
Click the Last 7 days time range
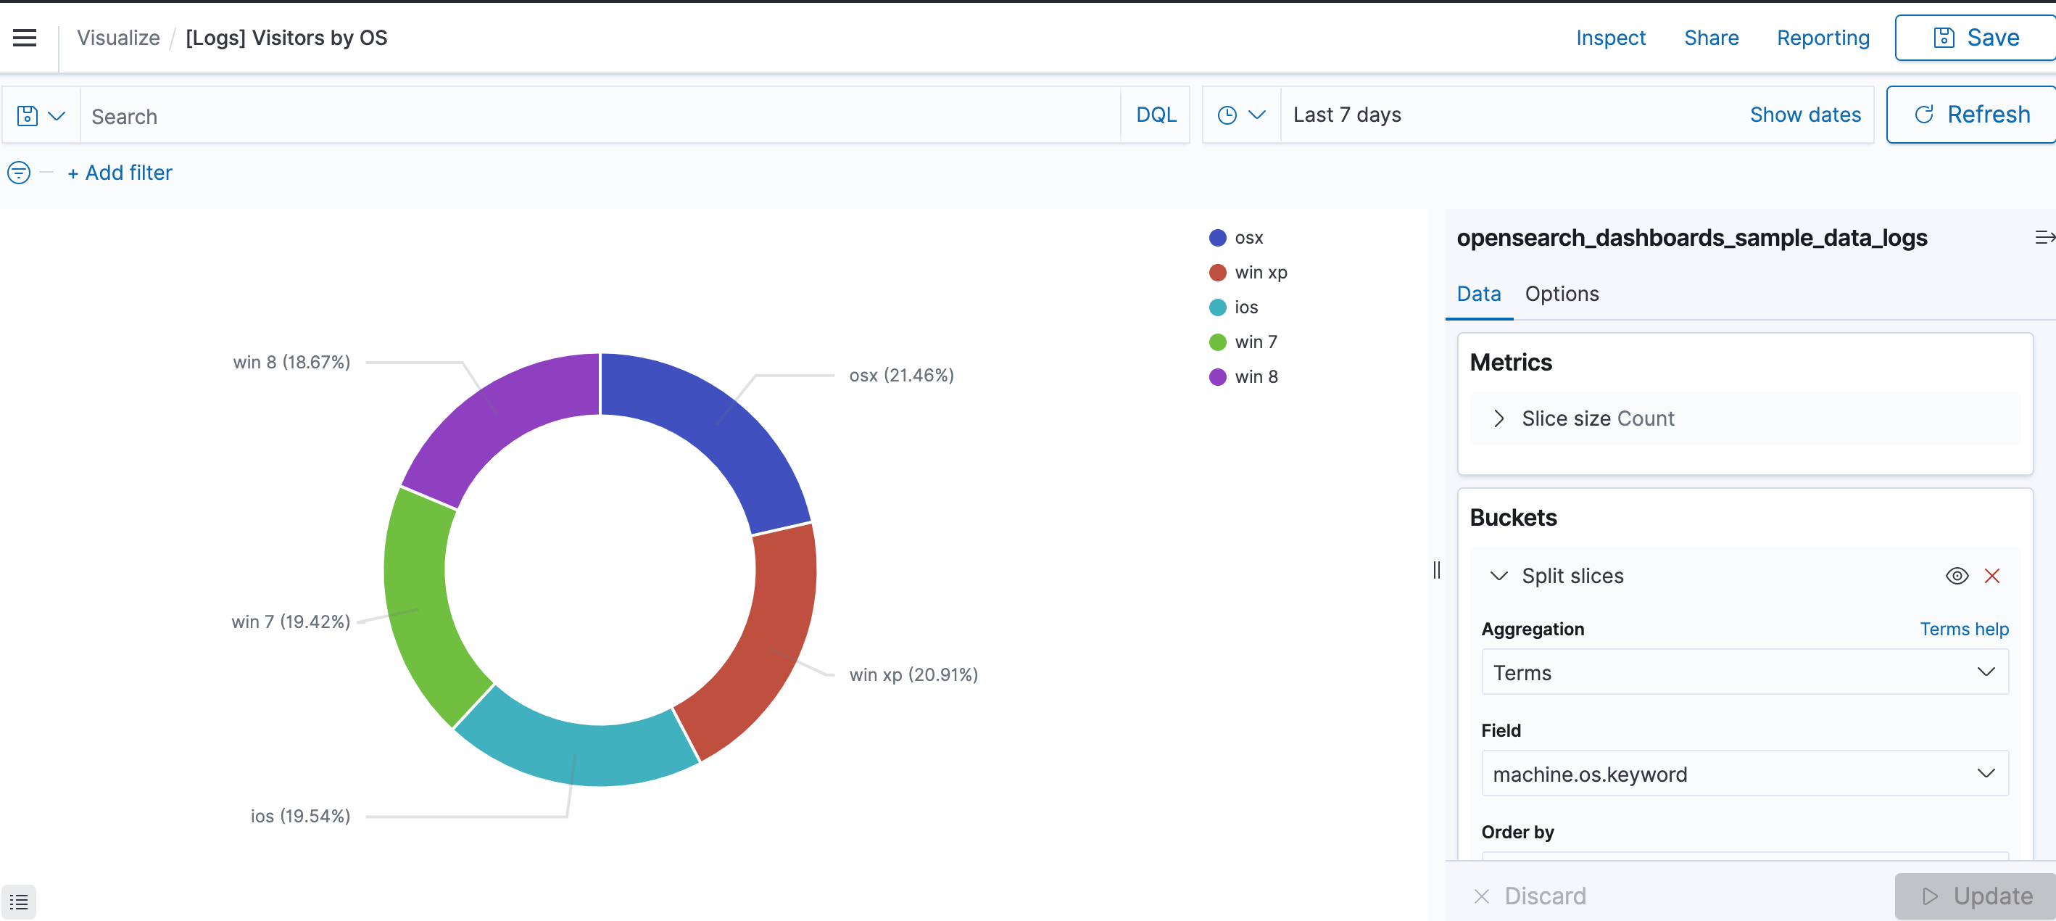(x=1346, y=115)
